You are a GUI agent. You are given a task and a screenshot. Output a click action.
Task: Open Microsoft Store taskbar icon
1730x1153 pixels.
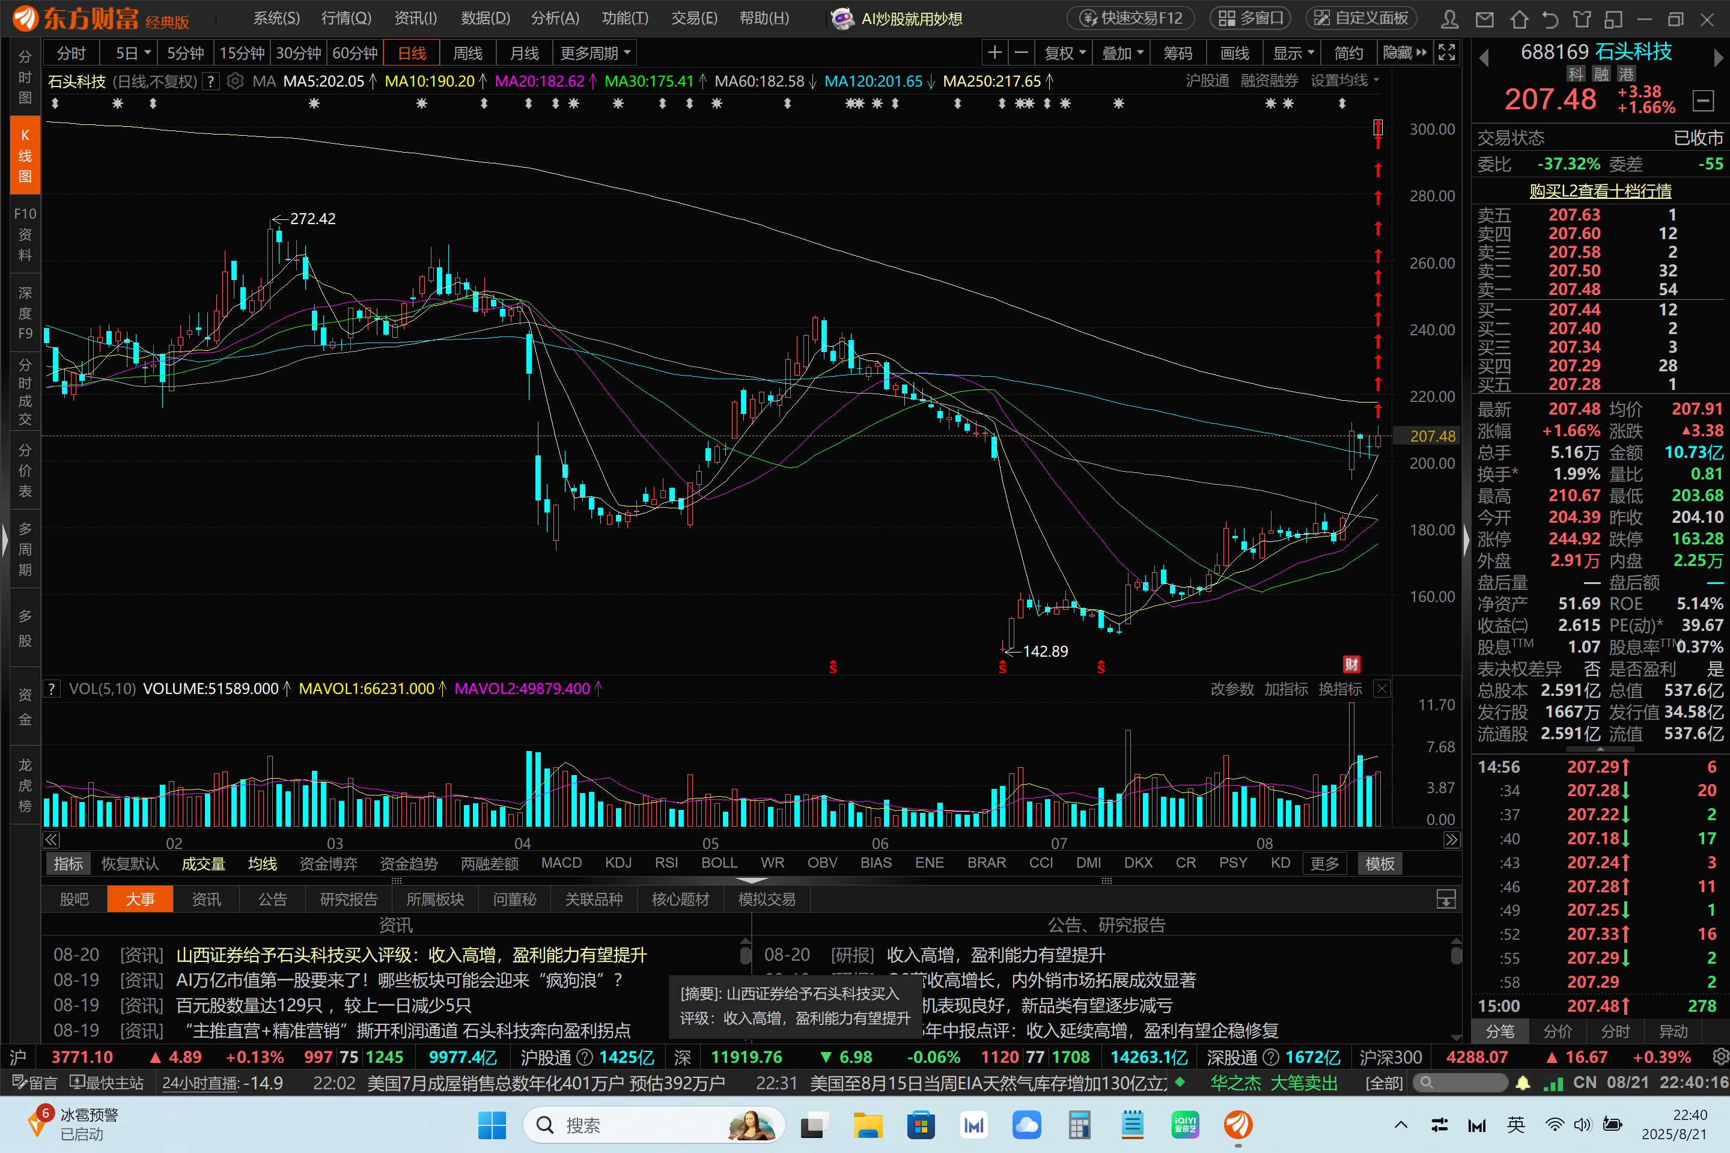pos(921,1126)
